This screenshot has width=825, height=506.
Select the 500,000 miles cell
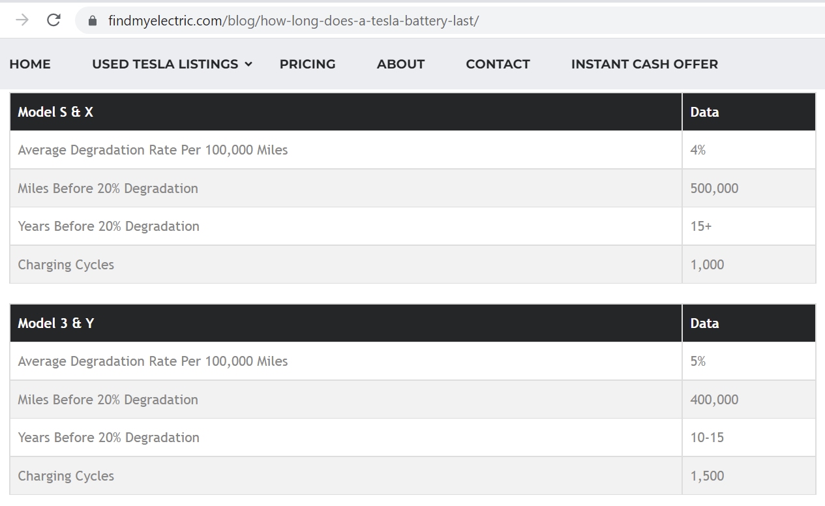(x=749, y=188)
